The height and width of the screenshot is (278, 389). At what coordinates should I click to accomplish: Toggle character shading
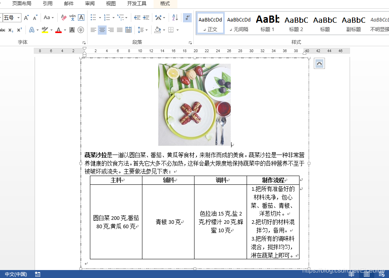tap(72, 30)
